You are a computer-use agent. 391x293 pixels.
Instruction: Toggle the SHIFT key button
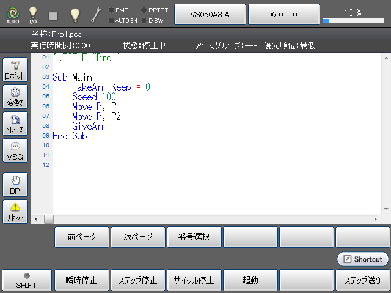[26, 281]
